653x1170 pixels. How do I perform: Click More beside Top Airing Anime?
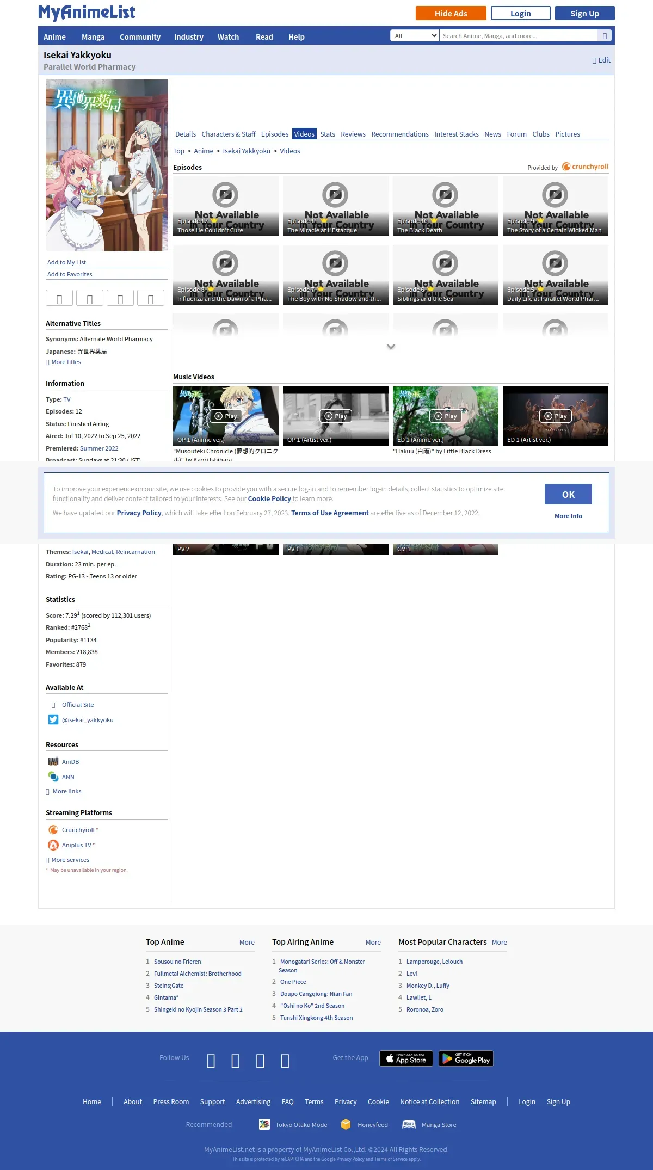[373, 942]
